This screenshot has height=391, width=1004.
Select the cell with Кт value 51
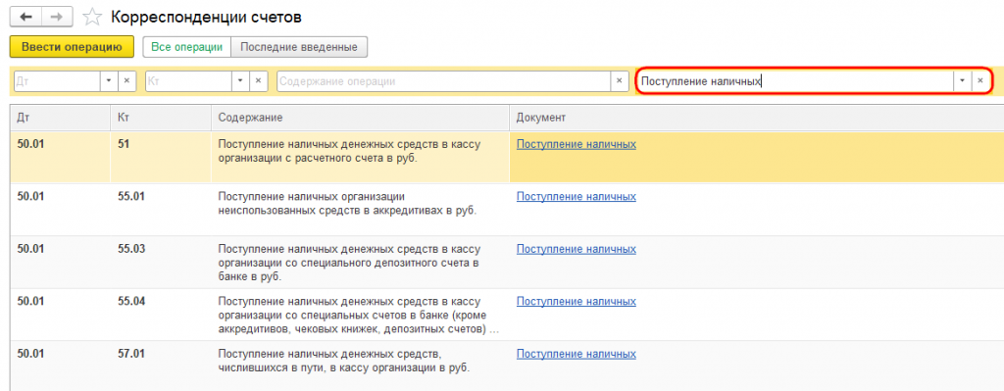tap(161, 157)
